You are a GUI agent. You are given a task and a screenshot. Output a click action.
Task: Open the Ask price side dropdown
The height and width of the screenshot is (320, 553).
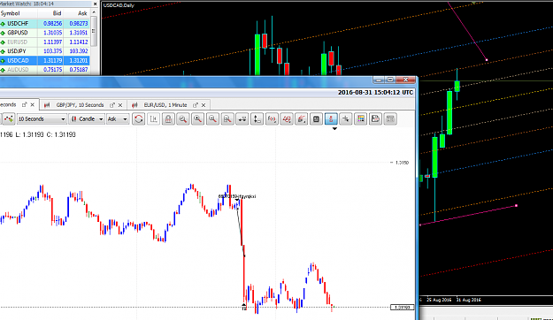[x=118, y=119]
